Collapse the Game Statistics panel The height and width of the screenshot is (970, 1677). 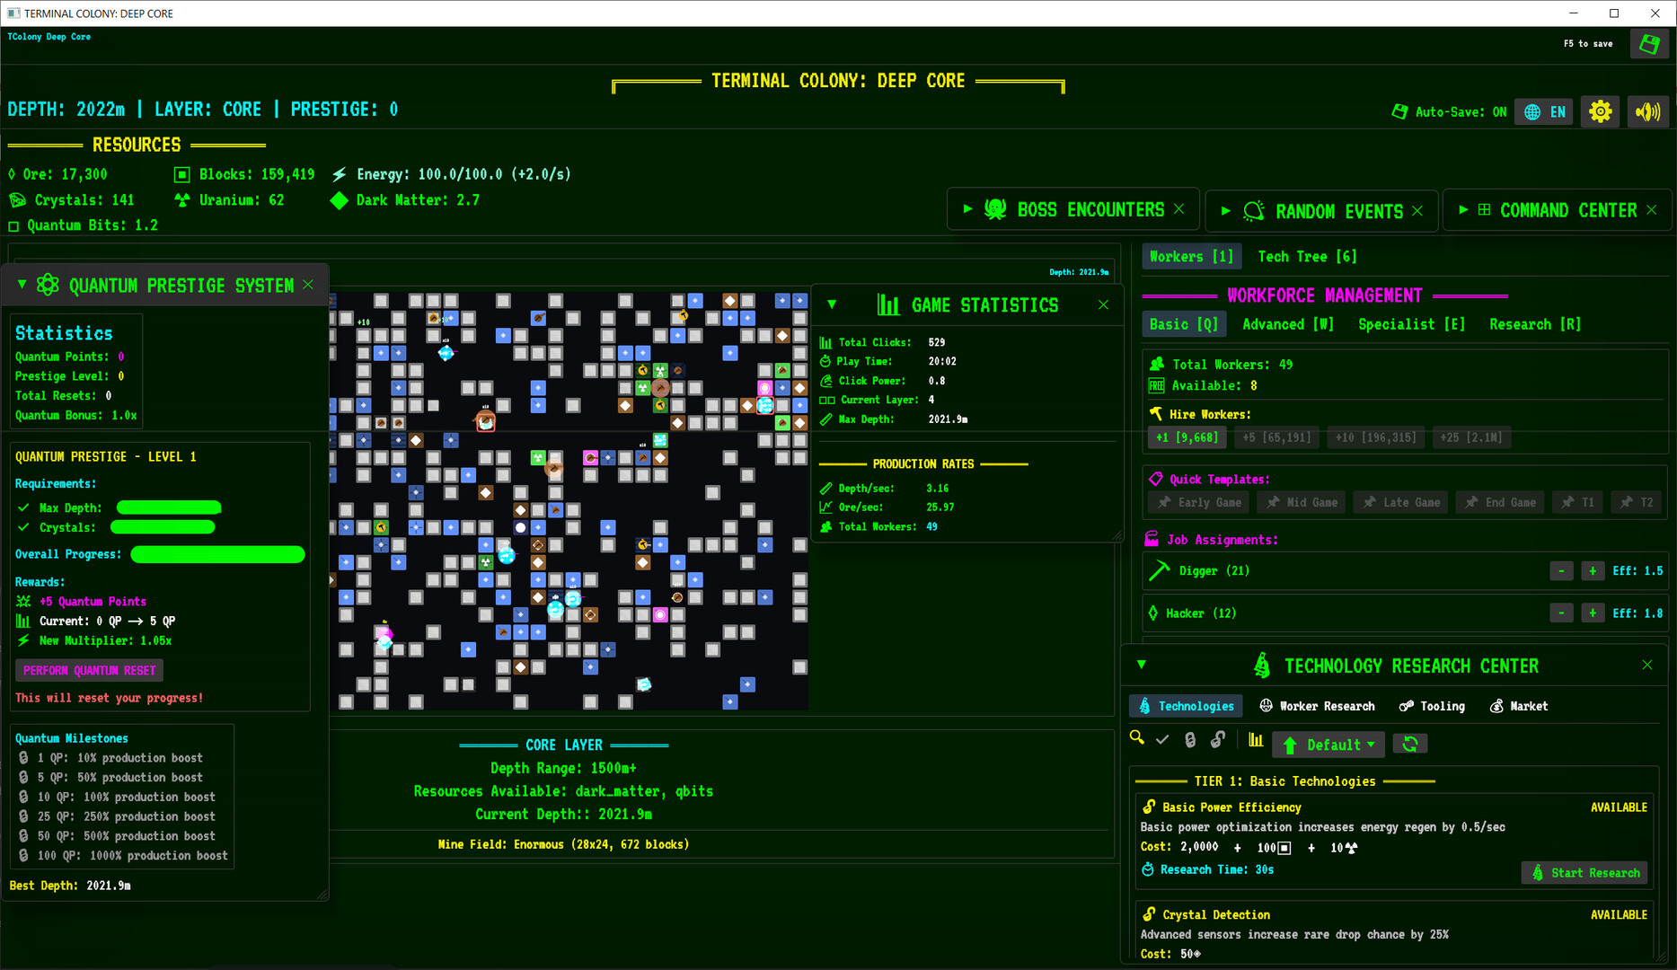[x=831, y=304]
